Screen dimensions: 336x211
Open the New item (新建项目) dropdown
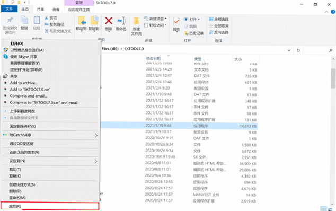pos(156,19)
